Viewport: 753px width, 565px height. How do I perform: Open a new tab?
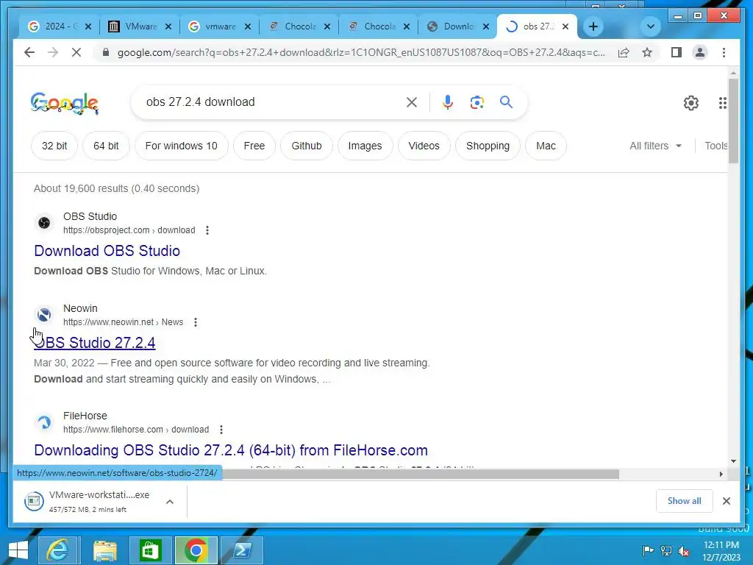point(593,26)
